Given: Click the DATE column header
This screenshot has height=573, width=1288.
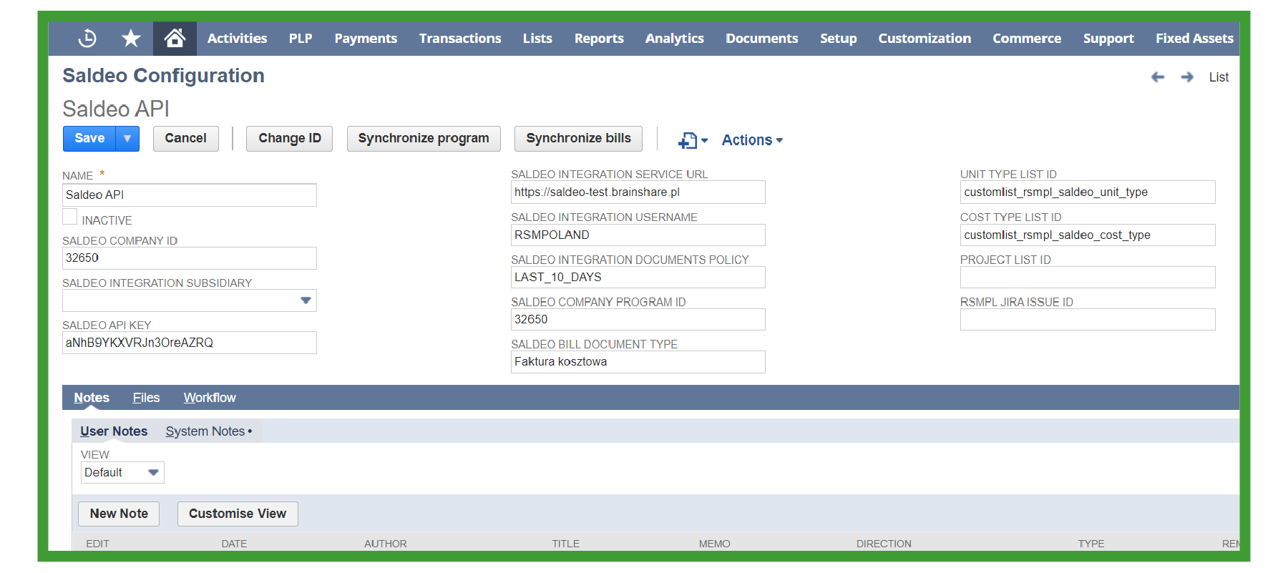Looking at the screenshot, I should click(234, 544).
